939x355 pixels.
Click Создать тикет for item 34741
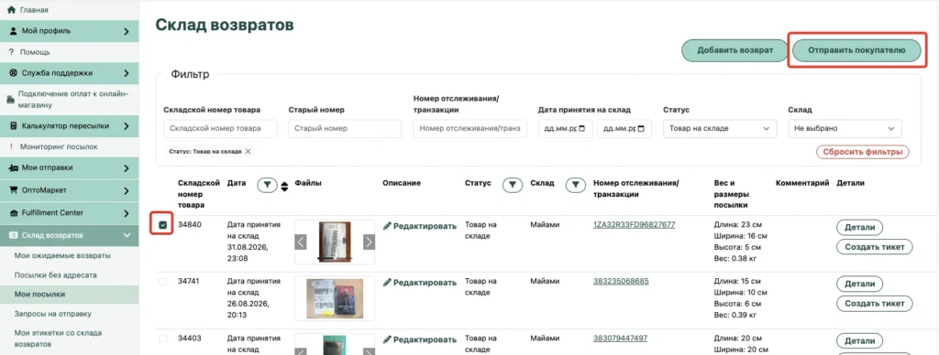tap(874, 304)
